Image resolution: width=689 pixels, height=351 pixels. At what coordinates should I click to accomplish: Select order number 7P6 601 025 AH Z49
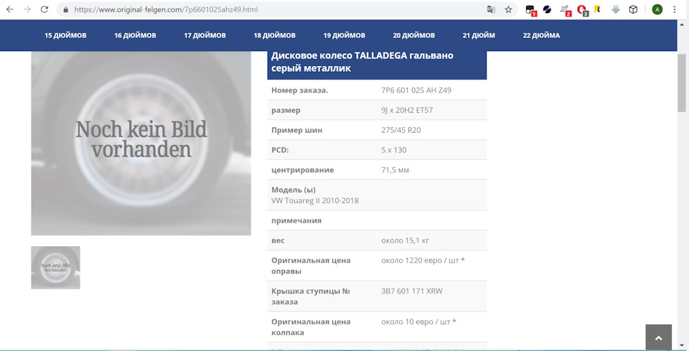(416, 90)
